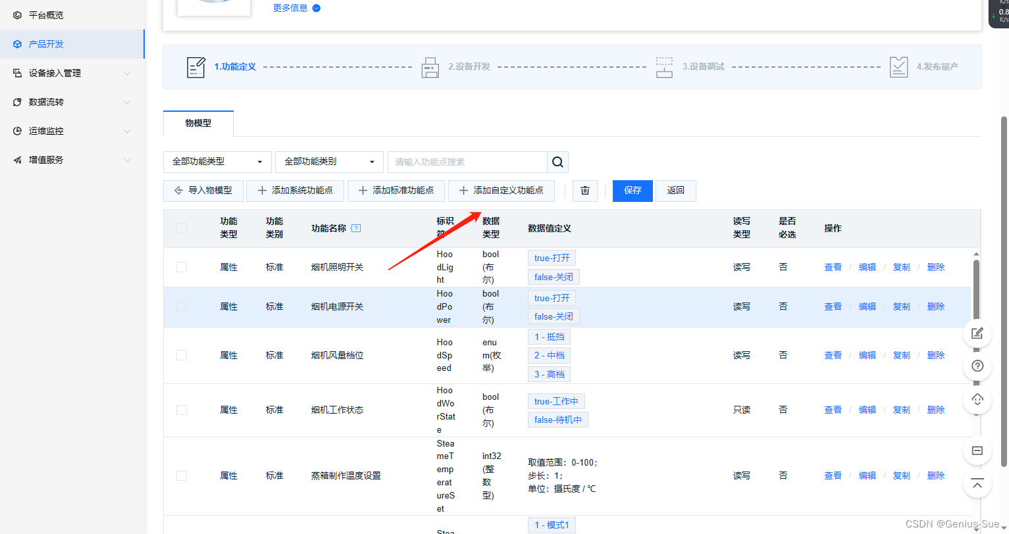Click 删除 for 烟机照明开关
Image resolution: width=1009 pixels, height=534 pixels.
coord(936,267)
